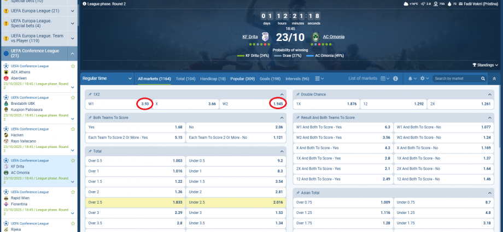Toggle favorite star for Rapid Wien vs Fiorentina

(x=73, y=192)
